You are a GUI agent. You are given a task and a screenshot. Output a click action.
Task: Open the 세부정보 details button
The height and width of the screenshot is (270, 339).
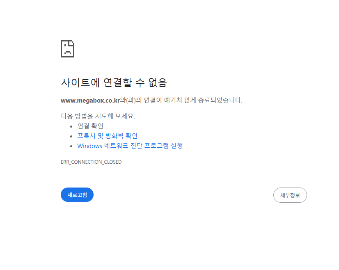[x=290, y=195]
